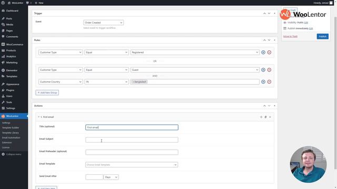Click the move icon on First email action
Image resolution: width=337 pixels, height=189 pixels.
point(261,117)
